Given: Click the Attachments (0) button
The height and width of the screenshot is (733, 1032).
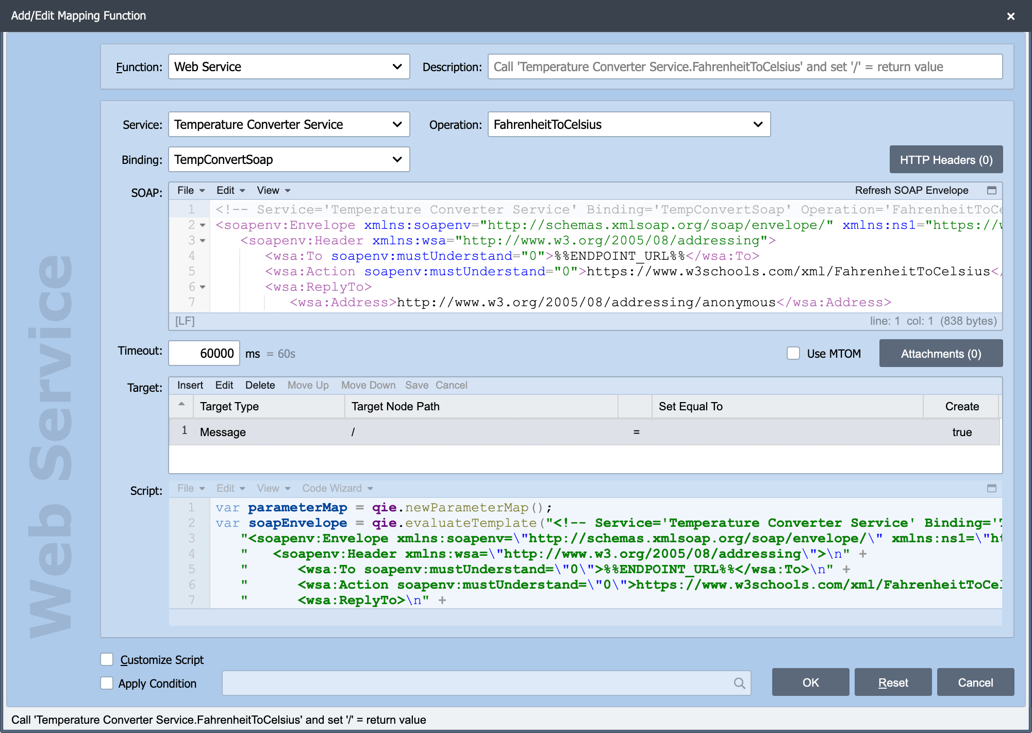Looking at the screenshot, I should tap(941, 354).
